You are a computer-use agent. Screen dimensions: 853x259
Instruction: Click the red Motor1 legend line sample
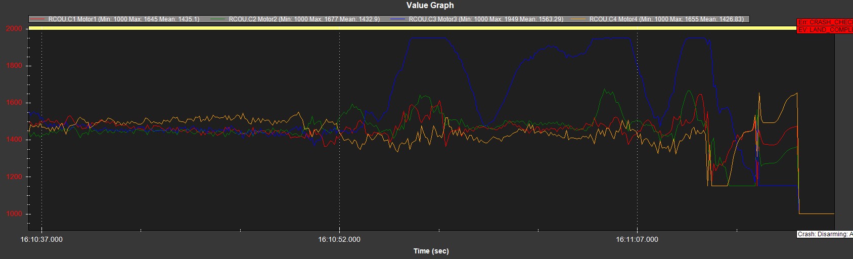tap(38, 19)
